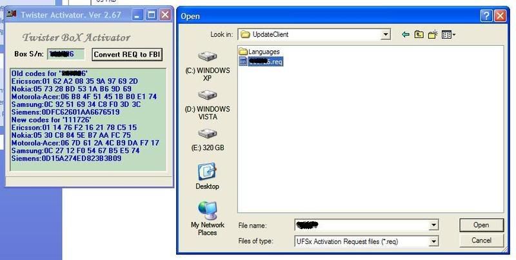Screen dimensions: 516x260
Task: Create a new folder in Open dialog
Action: [433, 34]
